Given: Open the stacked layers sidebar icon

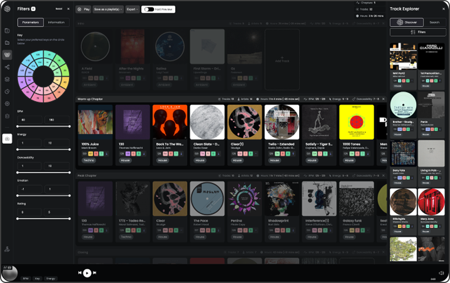Looking at the screenshot, I should click(7, 79).
